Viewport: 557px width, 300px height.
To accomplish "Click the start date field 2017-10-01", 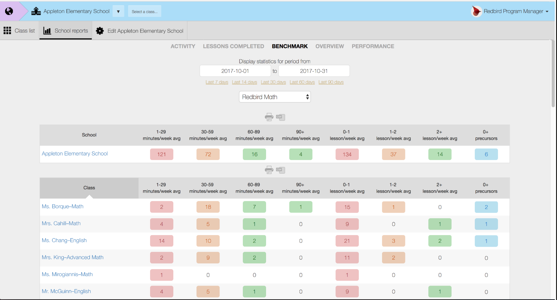I will tap(235, 71).
